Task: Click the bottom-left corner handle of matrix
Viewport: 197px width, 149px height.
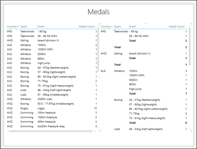Action: (101, 130)
